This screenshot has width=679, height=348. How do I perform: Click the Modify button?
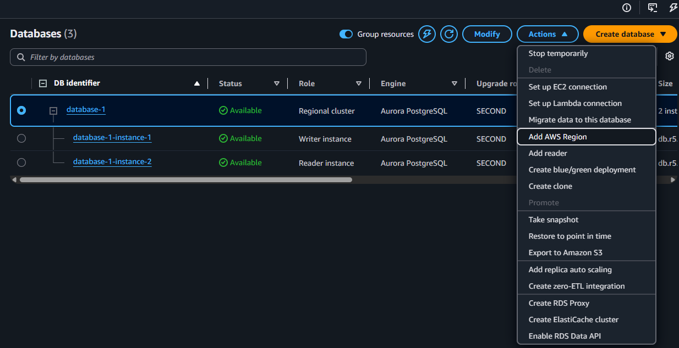pos(487,34)
